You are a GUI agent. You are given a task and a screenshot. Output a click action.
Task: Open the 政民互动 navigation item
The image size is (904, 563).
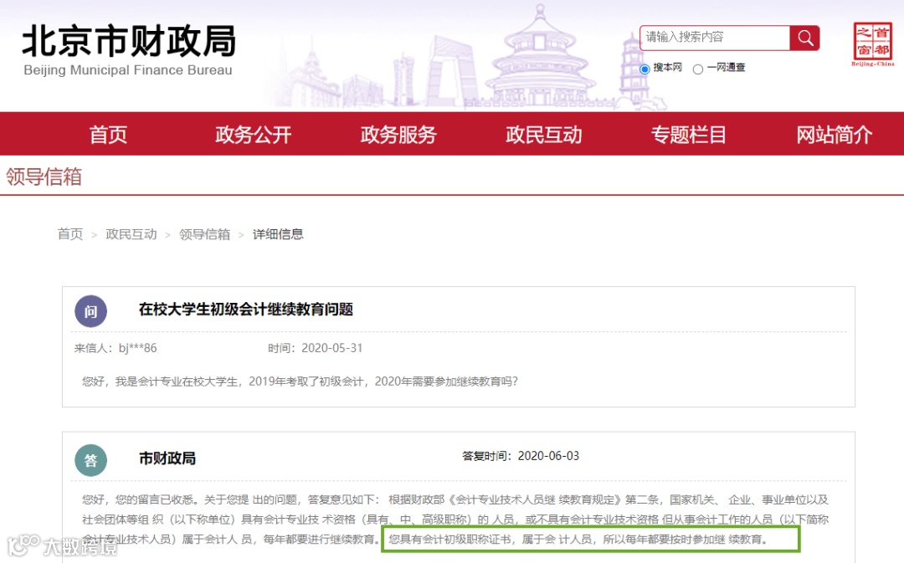tap(544, 135)
